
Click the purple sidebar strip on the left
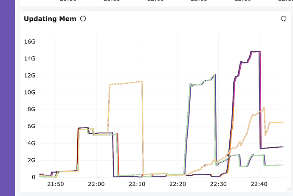click(x=7, y=98)
